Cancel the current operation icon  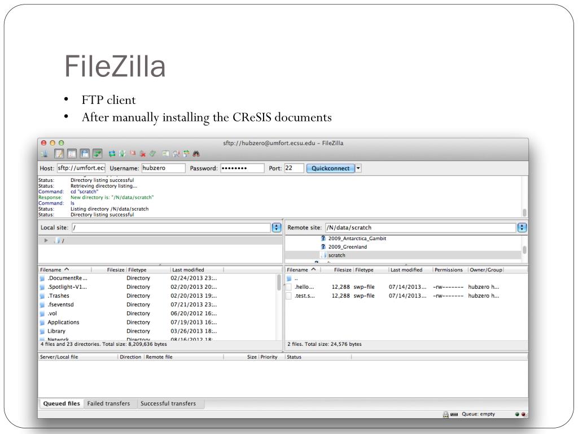pos(132,154)
